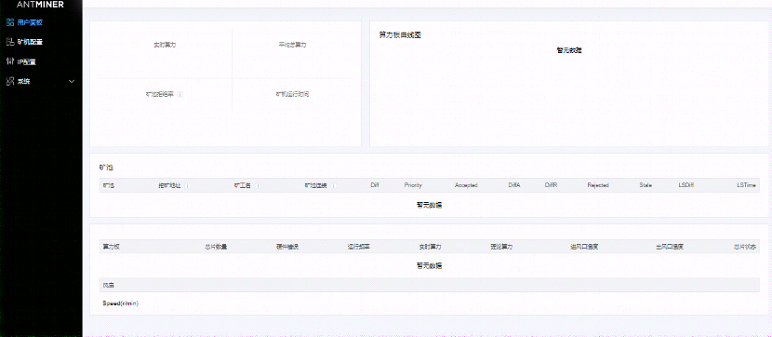Expand the System submenu chevron
This screenshot has width=772, height=337.
click(x=72, y=81)
